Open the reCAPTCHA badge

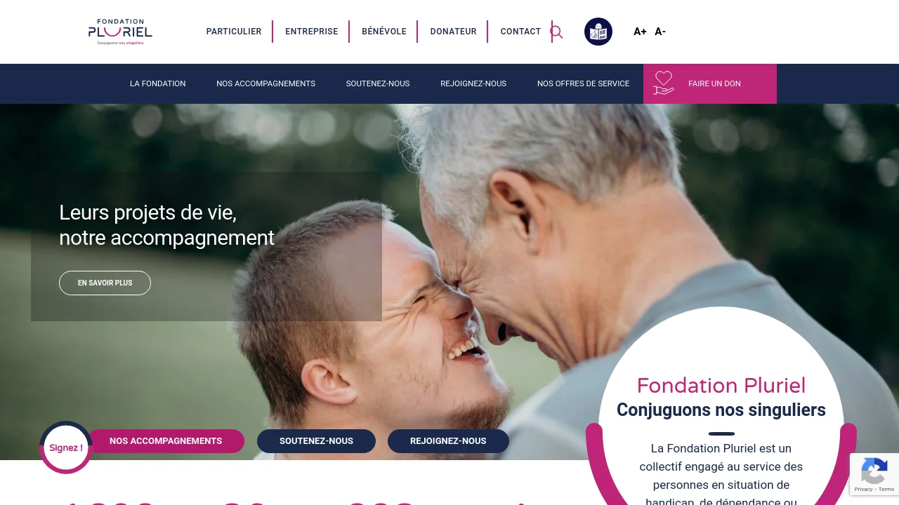(x=874, y=474)
